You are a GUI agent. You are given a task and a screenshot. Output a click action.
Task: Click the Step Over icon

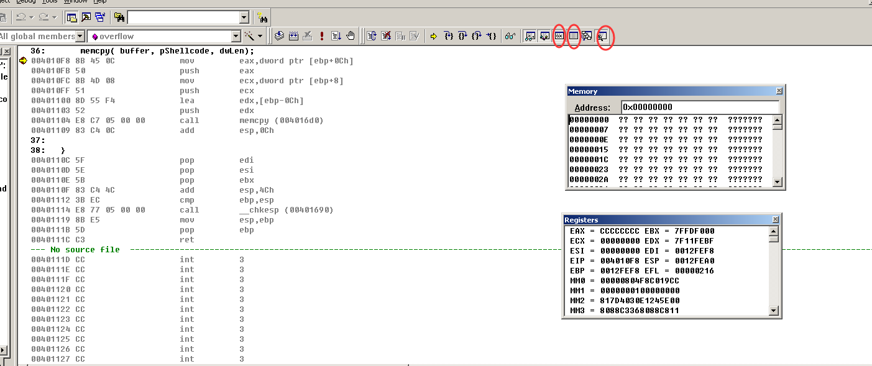[x=462, y=36]
